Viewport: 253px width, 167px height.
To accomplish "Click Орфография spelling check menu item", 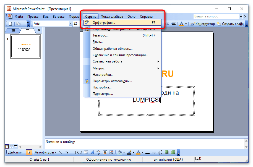I will pos(104,23).
